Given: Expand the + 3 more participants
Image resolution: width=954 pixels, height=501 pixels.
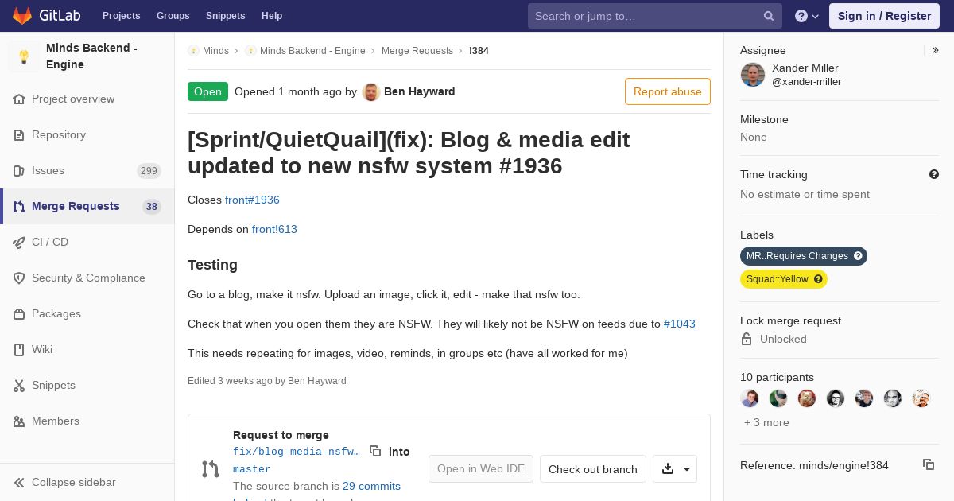Looking at the screenshot, I should (766, 423).
